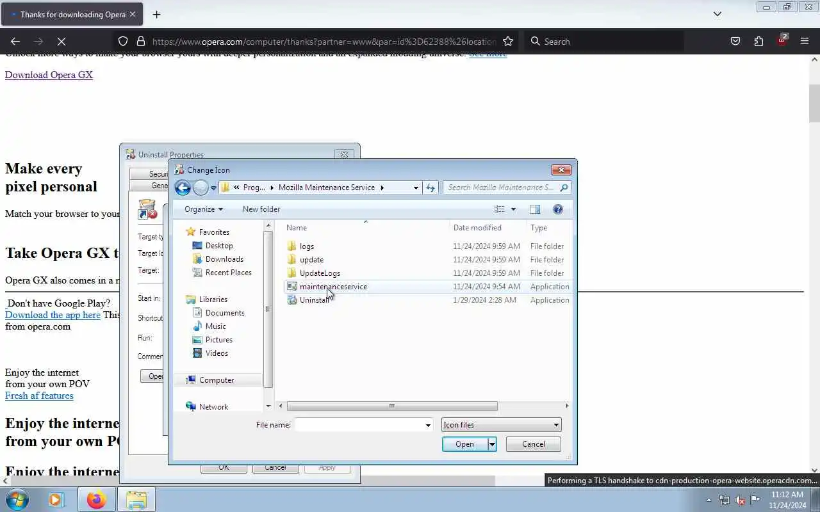This screenshot has width=820, height=512.
Task: Select Computer in navigation pane
Action: tap(217, 380)
